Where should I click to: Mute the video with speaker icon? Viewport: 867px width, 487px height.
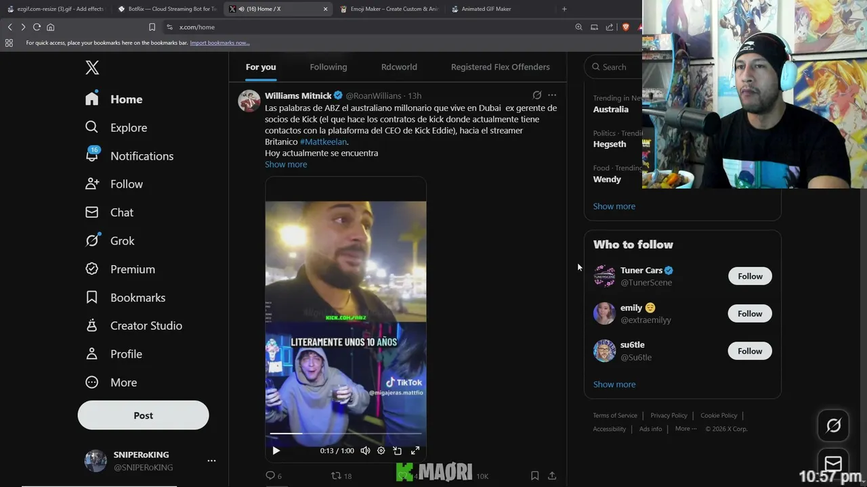coord(365,450)
